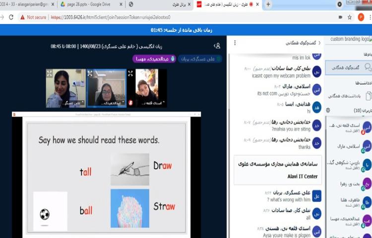372x238 pixels.
Task: Click chat message '?mahsa you are siting'
Action: (291, 129)
